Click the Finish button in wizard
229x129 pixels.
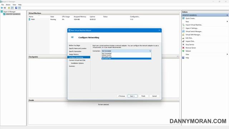point(143,96)
